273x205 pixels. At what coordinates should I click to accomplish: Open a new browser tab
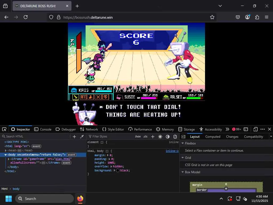(x=77, y=6)
